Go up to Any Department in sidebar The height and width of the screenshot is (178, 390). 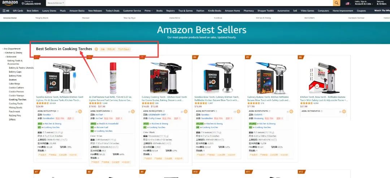coord(12,49)
